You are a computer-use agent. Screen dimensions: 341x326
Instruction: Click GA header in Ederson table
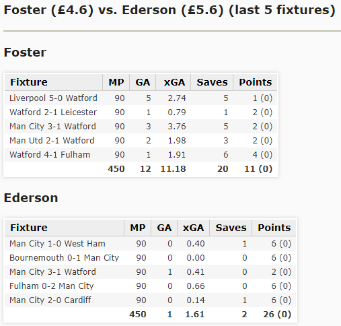164,228
